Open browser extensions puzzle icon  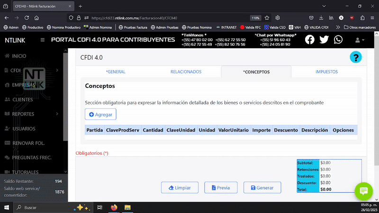[362, 18]
